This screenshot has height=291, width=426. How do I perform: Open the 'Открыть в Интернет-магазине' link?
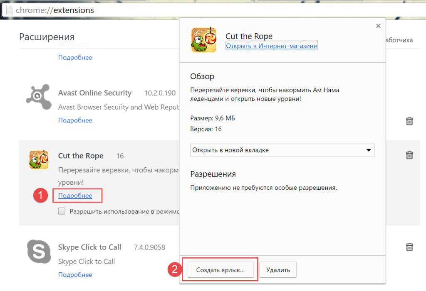pos(271,46)
